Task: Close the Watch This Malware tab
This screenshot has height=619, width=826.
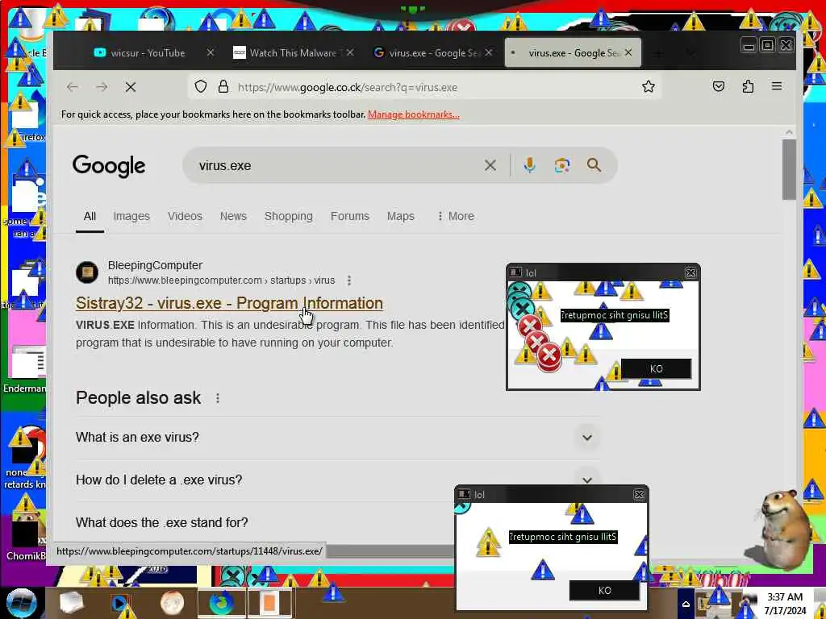Action: [x=350, y=52]
